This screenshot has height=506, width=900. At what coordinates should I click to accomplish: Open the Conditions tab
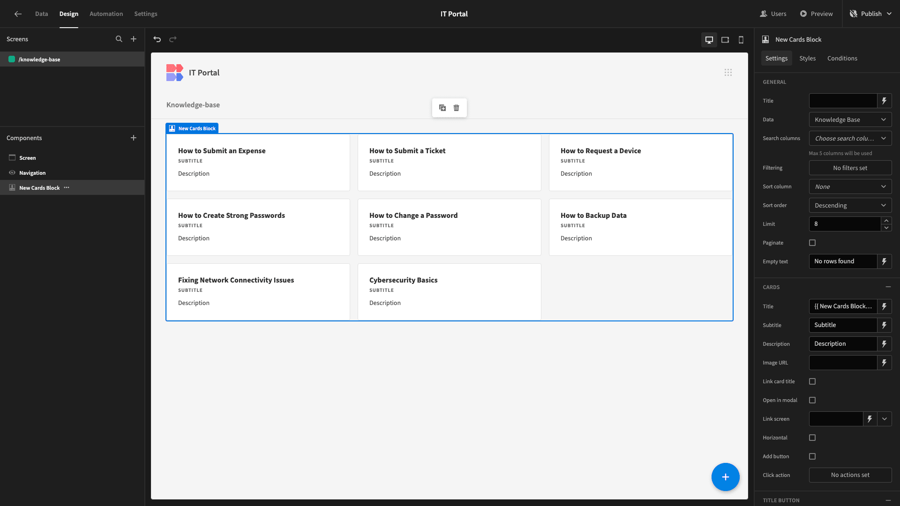(x=842, y=59)
